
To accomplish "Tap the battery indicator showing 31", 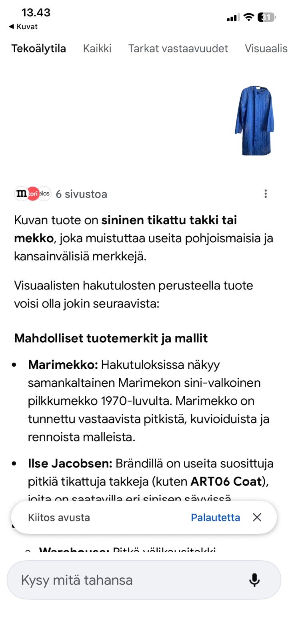I will [266, 18].
